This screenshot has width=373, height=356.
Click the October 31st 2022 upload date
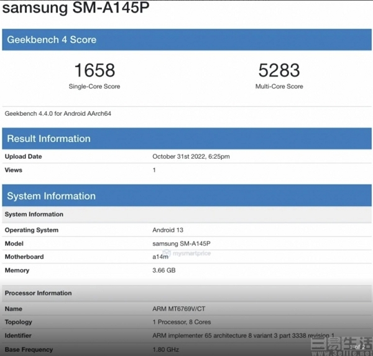(x=191, y=157)
